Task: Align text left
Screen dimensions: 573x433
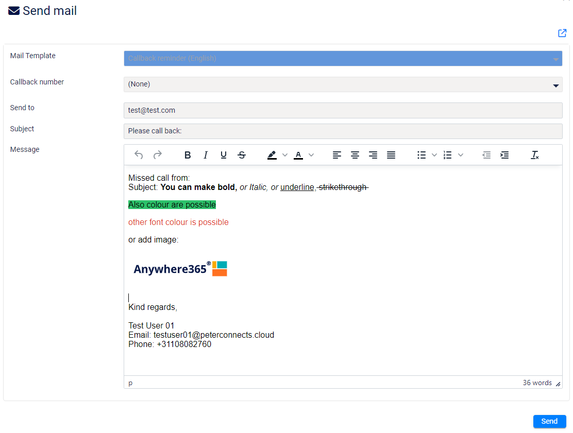Action: point(337,155)
